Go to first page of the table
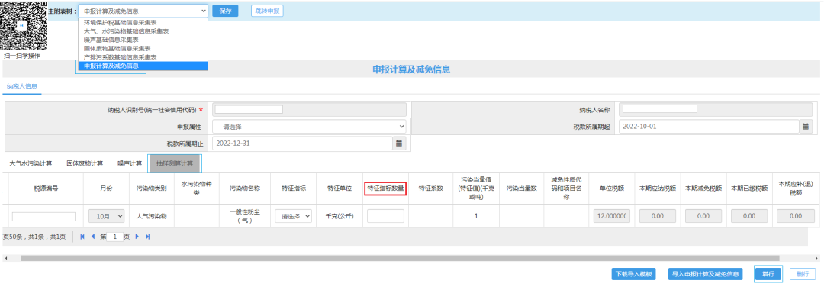 pyautogui.click(x=82, y=237)
